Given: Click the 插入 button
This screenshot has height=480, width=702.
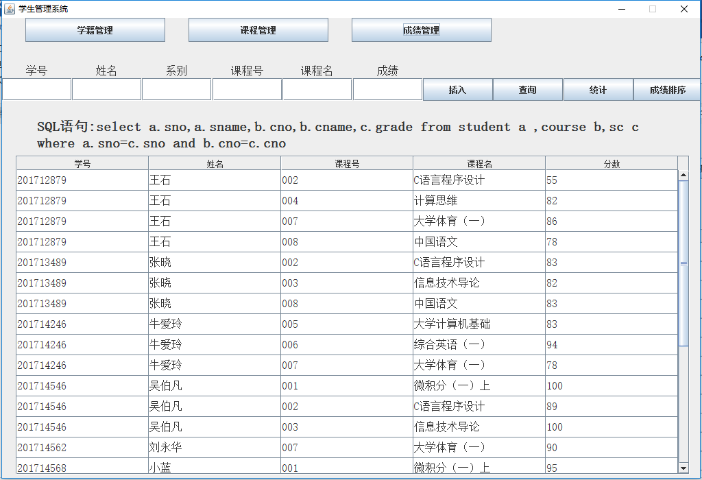Looking at the screenshot, I should [457, 90].
